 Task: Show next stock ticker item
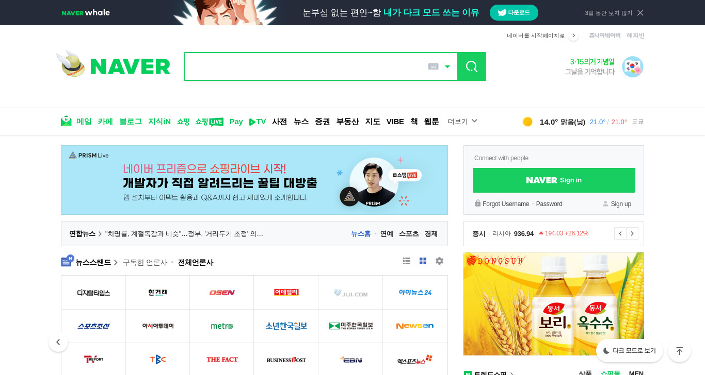pos(632,233)
